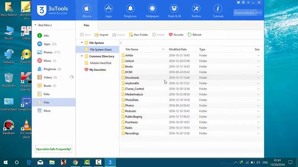Select the Airlock folder
298x167 pixels.
[191, 61]
